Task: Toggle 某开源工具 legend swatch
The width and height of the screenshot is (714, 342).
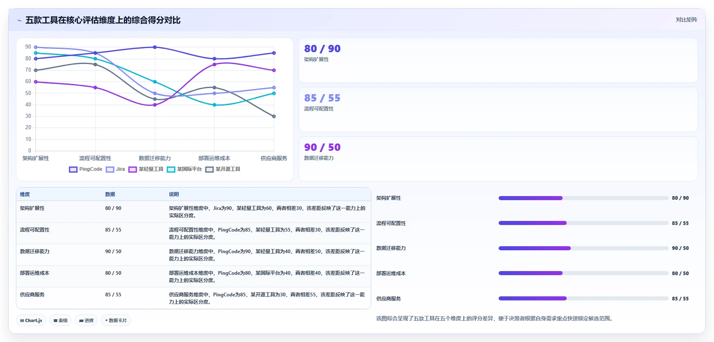Action: [209, 170]
